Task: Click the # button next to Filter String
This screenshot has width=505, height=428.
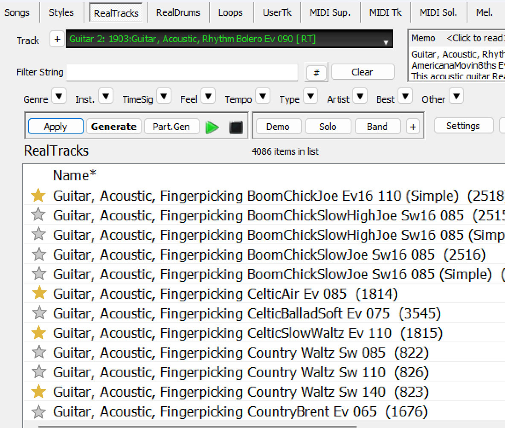Action: coord(316,73)
